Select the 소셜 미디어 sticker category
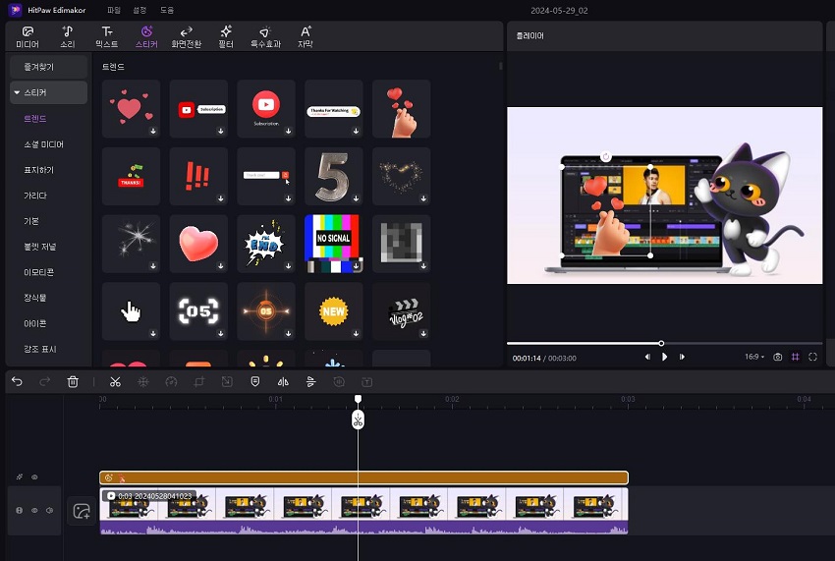The height and width of the screenshot is (561, 835). tap(44, 144)
